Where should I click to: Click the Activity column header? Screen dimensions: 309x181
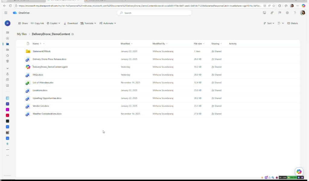pos(233,44)
